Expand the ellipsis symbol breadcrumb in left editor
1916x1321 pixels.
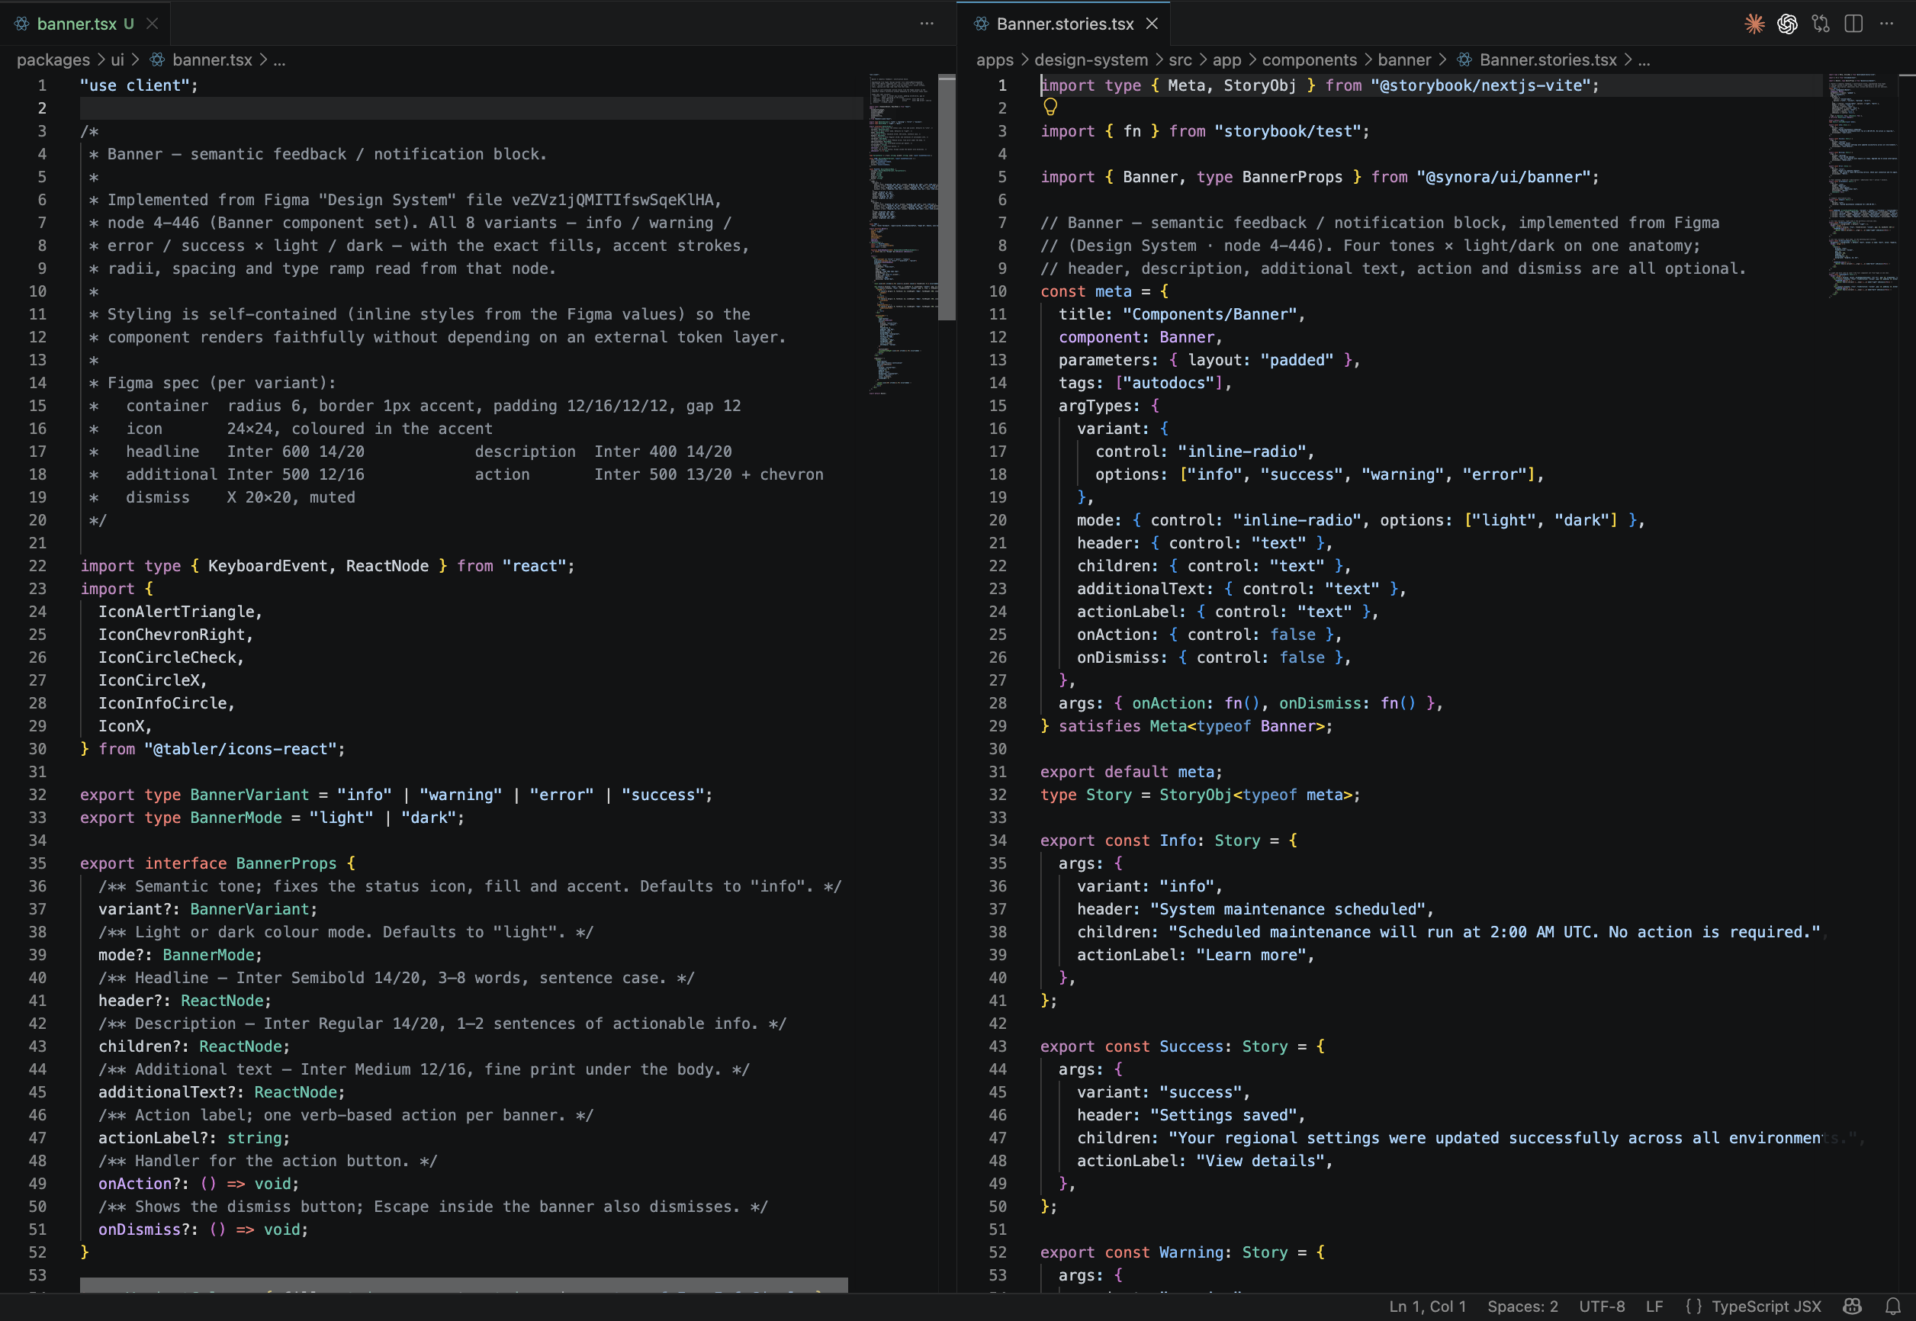(280, 59)
